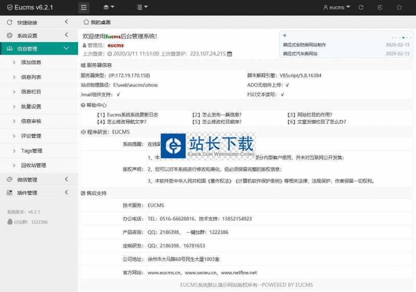Click the circular icon beside the refresh icon

(x=380, y=7)
